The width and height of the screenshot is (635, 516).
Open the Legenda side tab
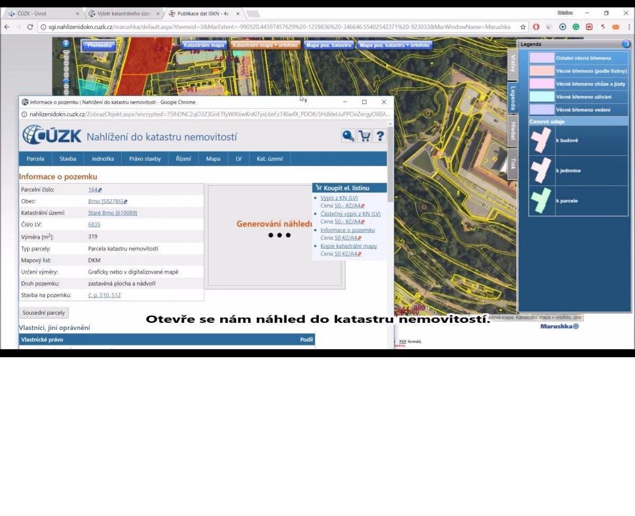[513, 97]
